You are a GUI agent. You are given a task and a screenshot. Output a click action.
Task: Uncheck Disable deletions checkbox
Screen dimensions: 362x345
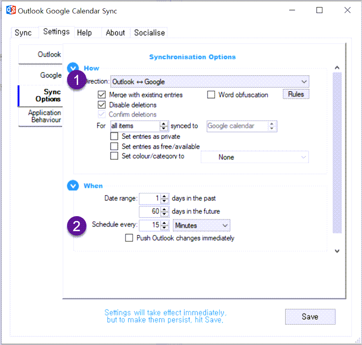[102, 105]
